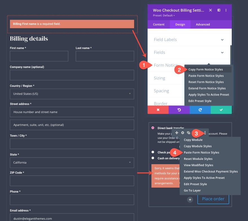Click the move handle icon on payment module
This screenshot has width=248, height=221.
click(177, 132)
